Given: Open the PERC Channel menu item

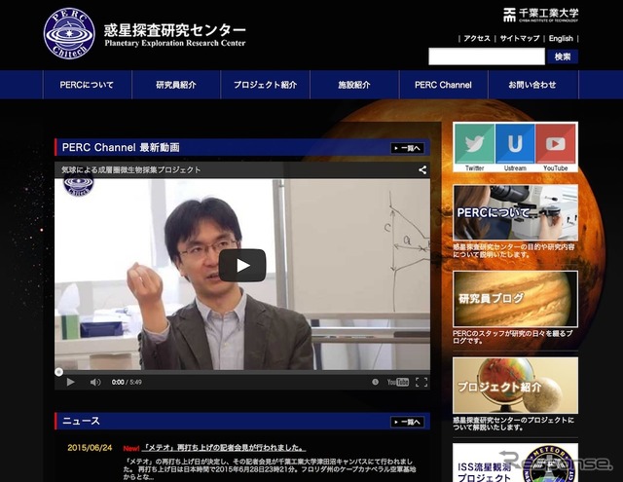Looking at the screenshot, I should pyautogui.click(x=444, y=85).
